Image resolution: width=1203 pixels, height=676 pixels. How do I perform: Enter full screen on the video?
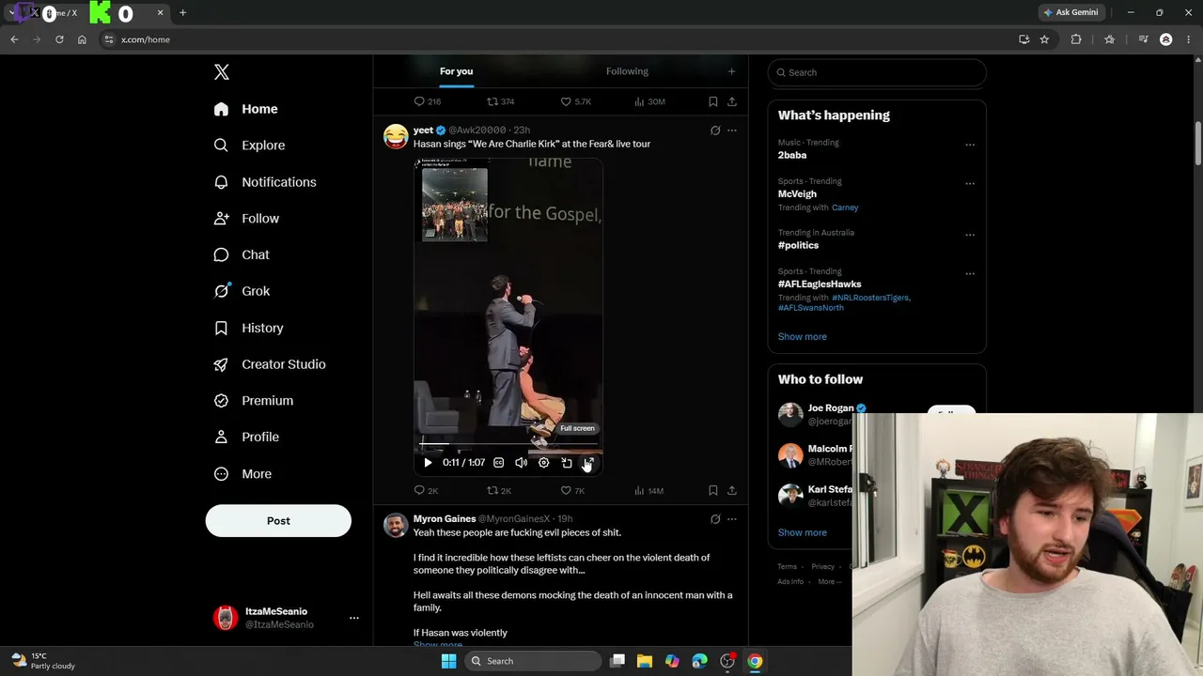click(x=588, y=463)
